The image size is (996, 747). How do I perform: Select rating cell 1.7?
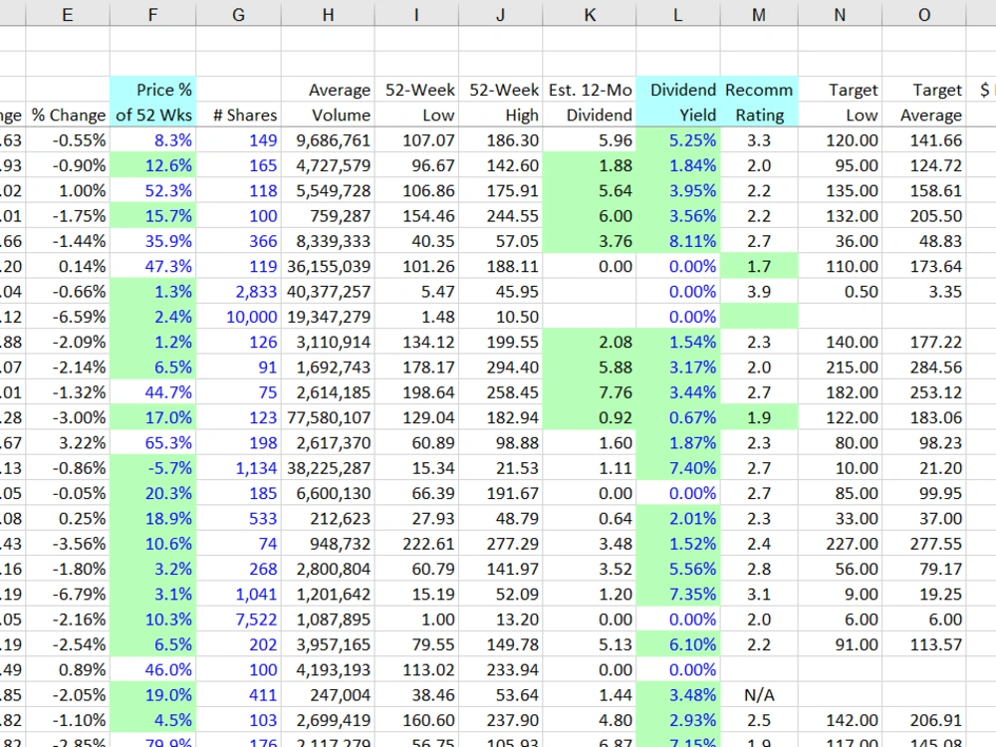[x=759, y=266]
